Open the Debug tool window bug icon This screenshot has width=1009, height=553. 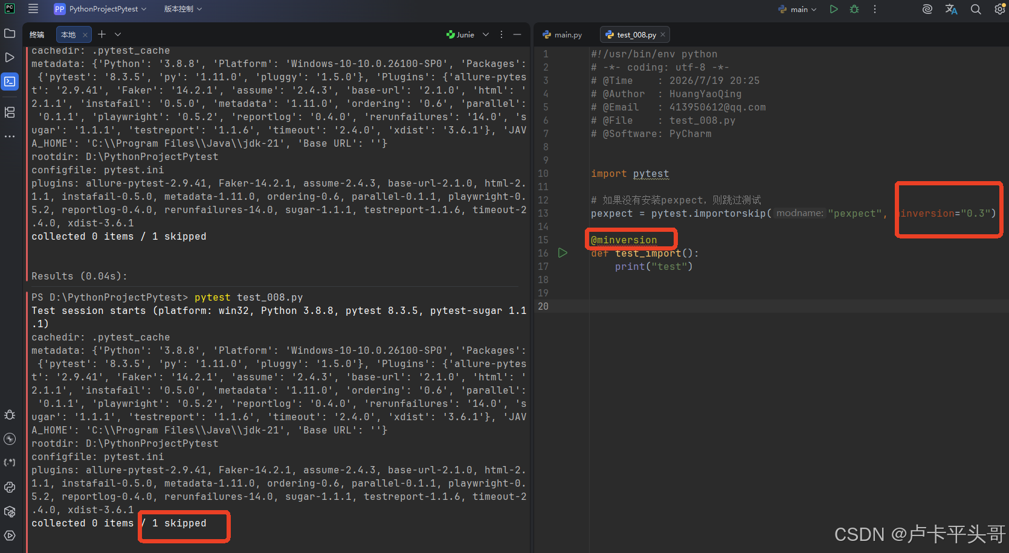[10, 415]
